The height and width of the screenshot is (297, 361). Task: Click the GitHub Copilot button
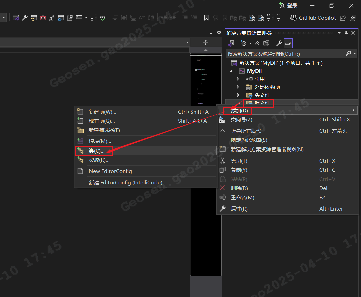pos(313,18)
